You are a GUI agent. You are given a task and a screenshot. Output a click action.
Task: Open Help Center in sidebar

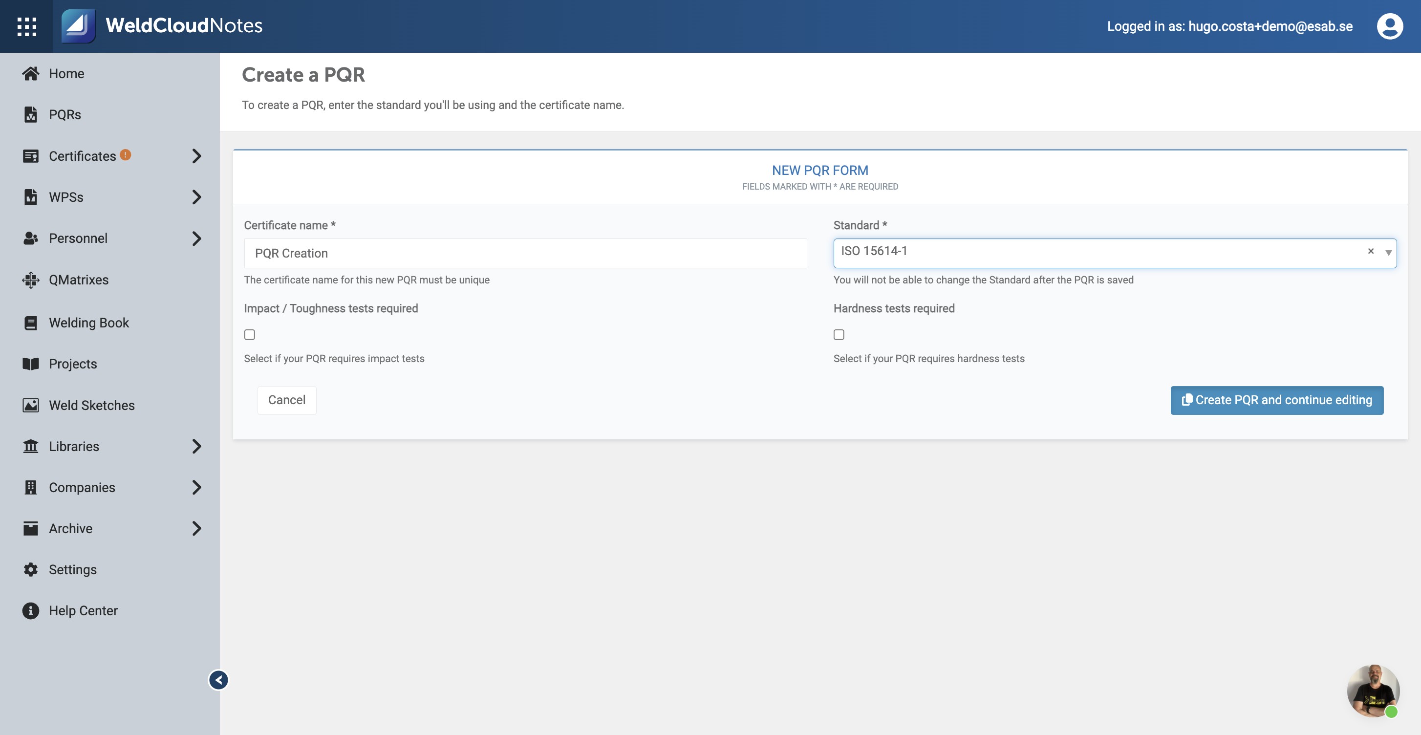coord(83,611)
